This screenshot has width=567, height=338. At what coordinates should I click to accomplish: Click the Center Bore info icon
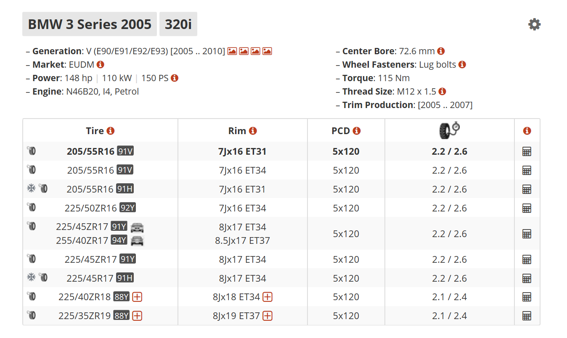coord(441,51)
